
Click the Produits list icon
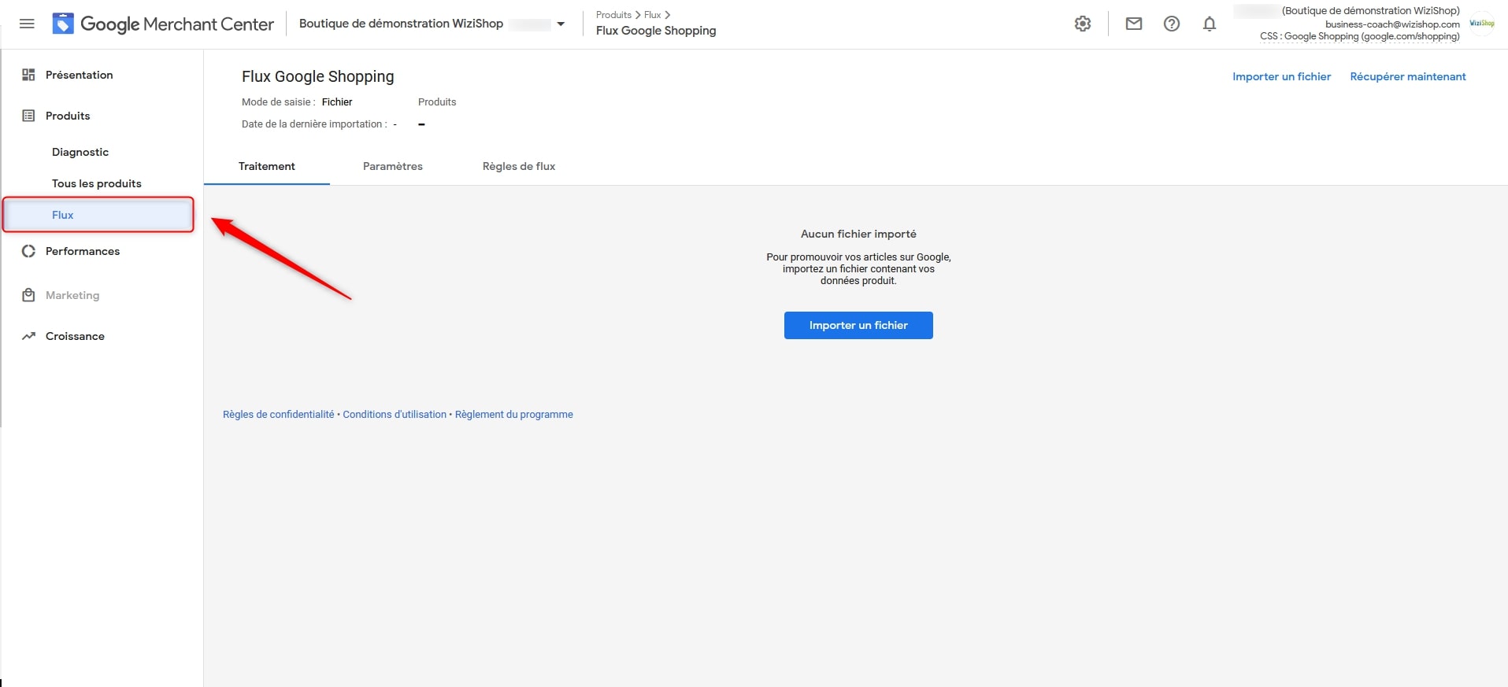[28, 116]
